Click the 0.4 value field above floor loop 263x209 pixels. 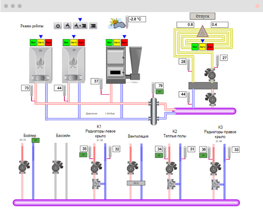pos(220,25)
